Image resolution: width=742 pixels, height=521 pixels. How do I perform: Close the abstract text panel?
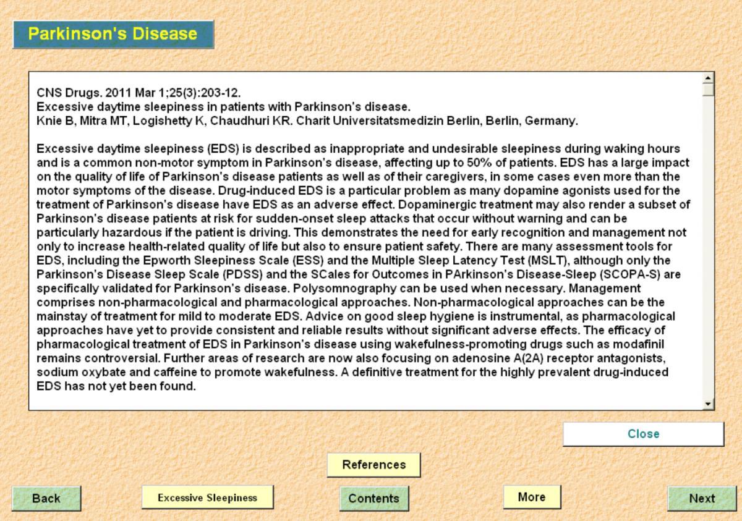tap(643, 434)
